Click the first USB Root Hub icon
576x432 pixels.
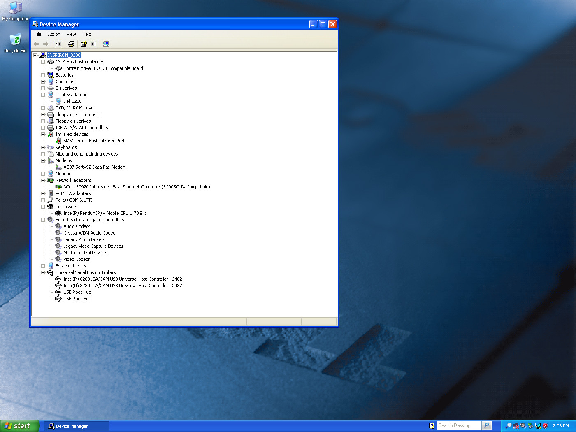pyautogui.click(x=58, y=292)
